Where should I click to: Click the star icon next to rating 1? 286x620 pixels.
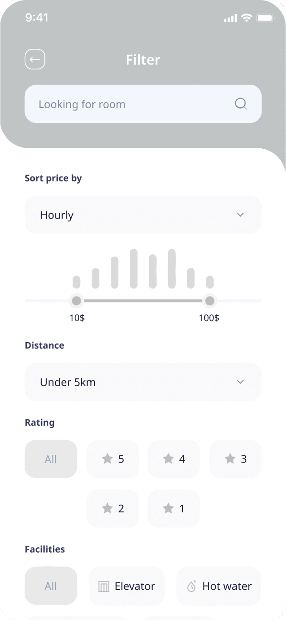coord(168,508)
